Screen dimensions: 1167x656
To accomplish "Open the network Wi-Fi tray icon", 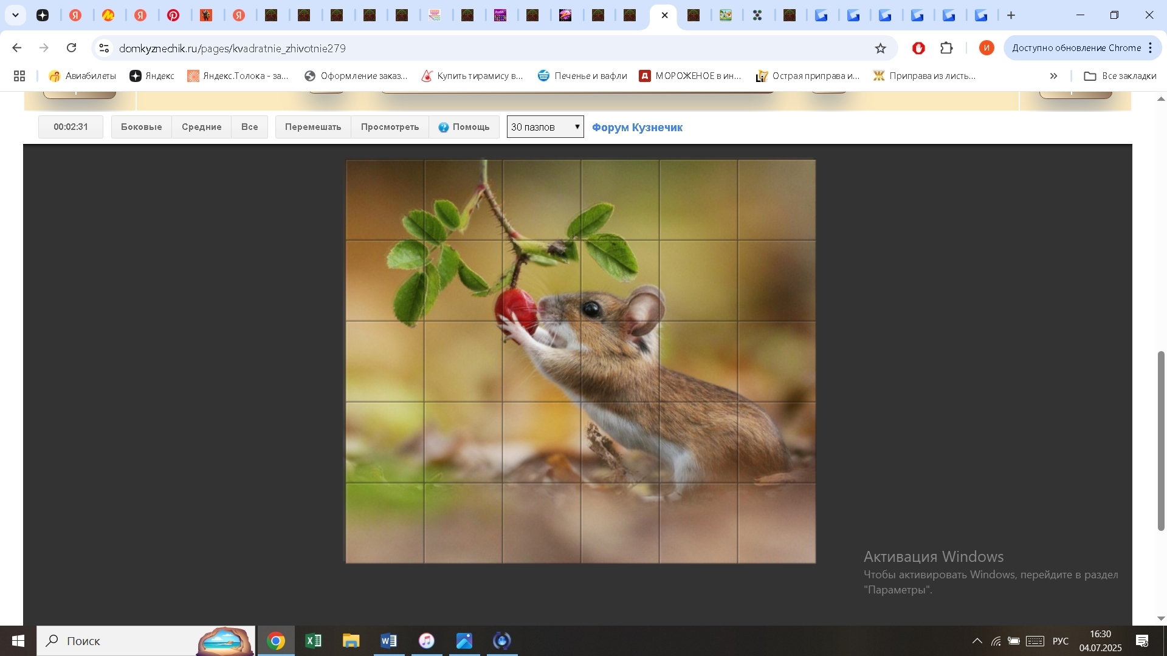I will tap(996, 641).
